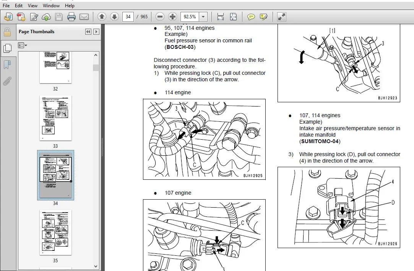
Task: Click the BOSCH-03 text in document
Action: 180,47
